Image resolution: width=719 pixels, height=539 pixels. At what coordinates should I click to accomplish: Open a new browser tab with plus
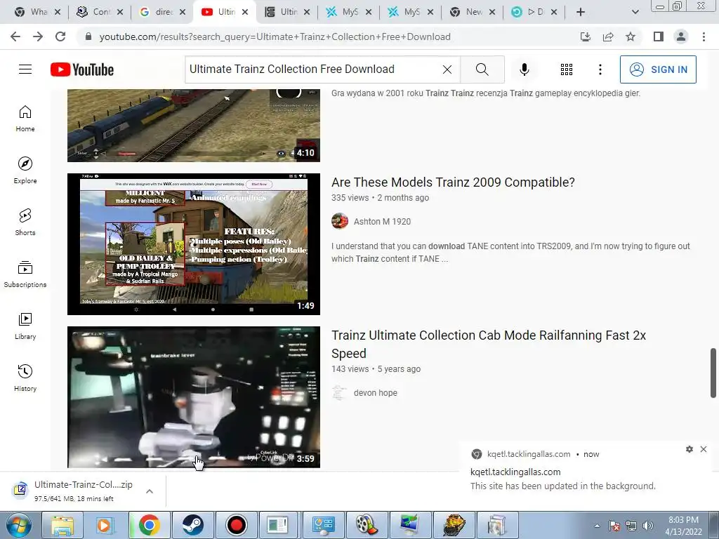pyautogui.click(x=581, y=12)
